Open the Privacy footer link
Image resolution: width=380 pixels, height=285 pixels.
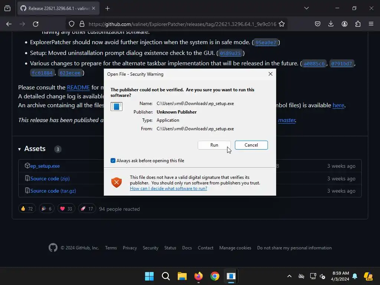[130, 248]
